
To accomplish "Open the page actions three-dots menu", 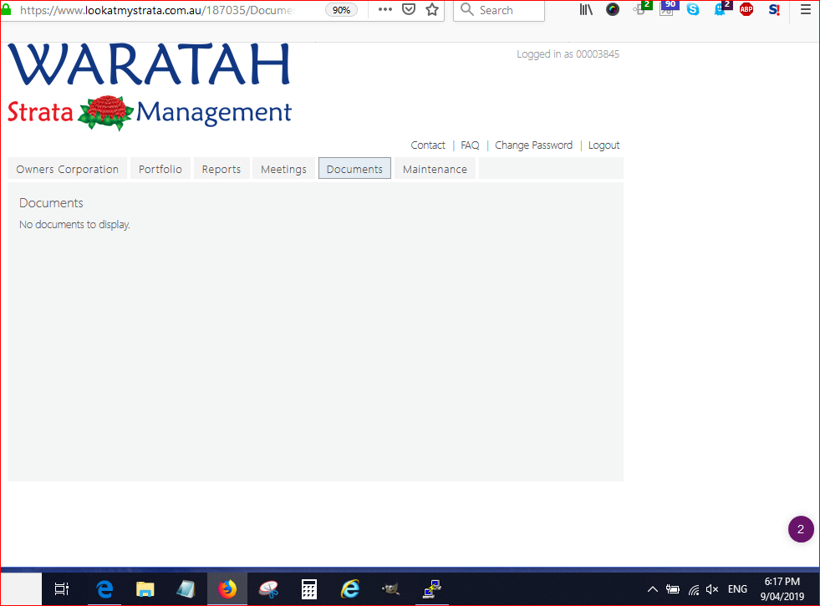I will 385,9.
